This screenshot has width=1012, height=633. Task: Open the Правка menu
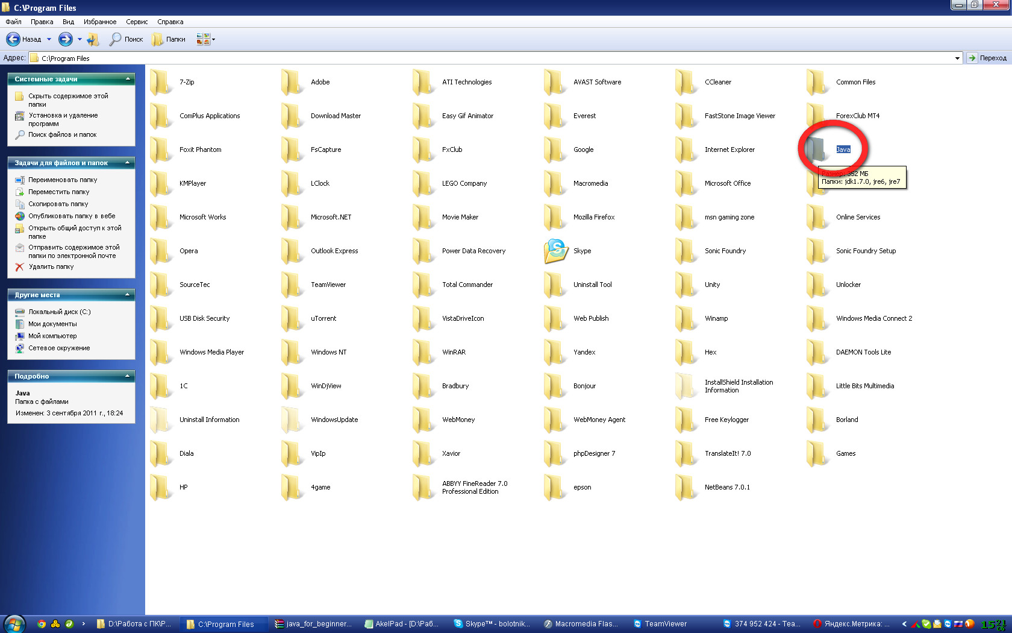[x=42, y=22]
